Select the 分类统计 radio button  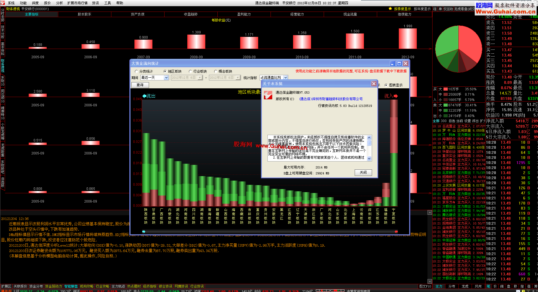136,71
